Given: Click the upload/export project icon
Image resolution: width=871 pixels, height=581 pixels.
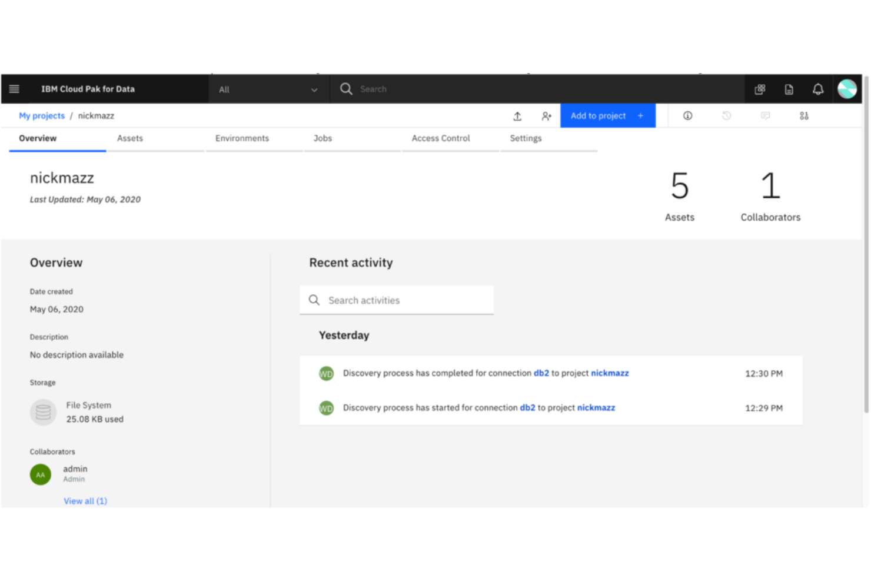Looking at the screenshot, I should (x=517, y=116).
